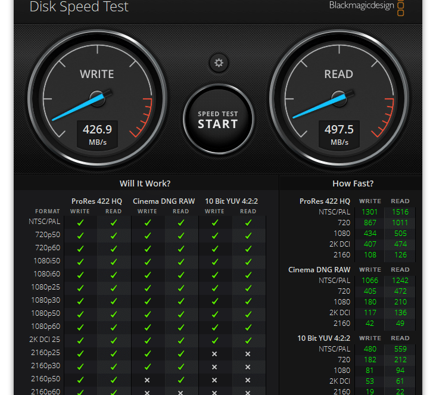Click 10 Bit YUV 1080 read value 94
The width and height of the screenshot is (436, 395).
tap(400, 370)
